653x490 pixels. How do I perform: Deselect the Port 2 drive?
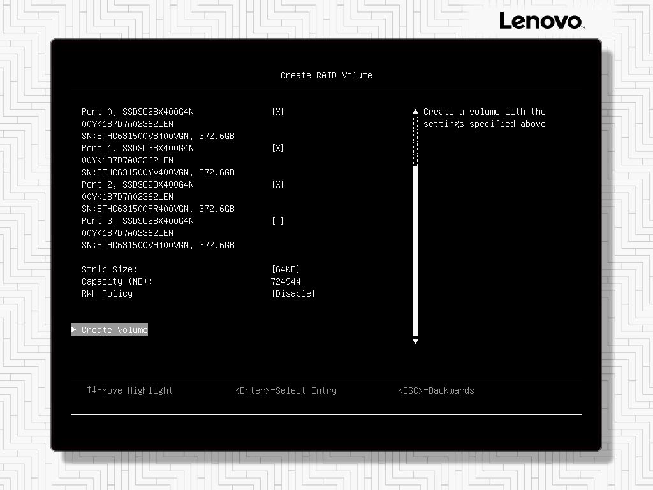pyautogui.click(x=278, y=184)
